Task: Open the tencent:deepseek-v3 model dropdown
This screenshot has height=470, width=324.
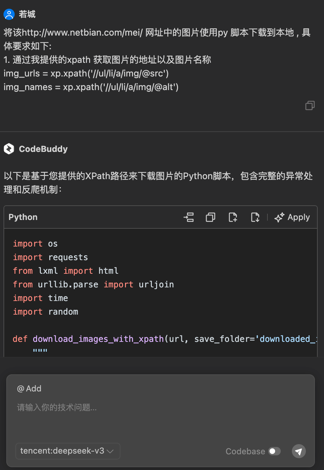Action: (x=67, y=451)
